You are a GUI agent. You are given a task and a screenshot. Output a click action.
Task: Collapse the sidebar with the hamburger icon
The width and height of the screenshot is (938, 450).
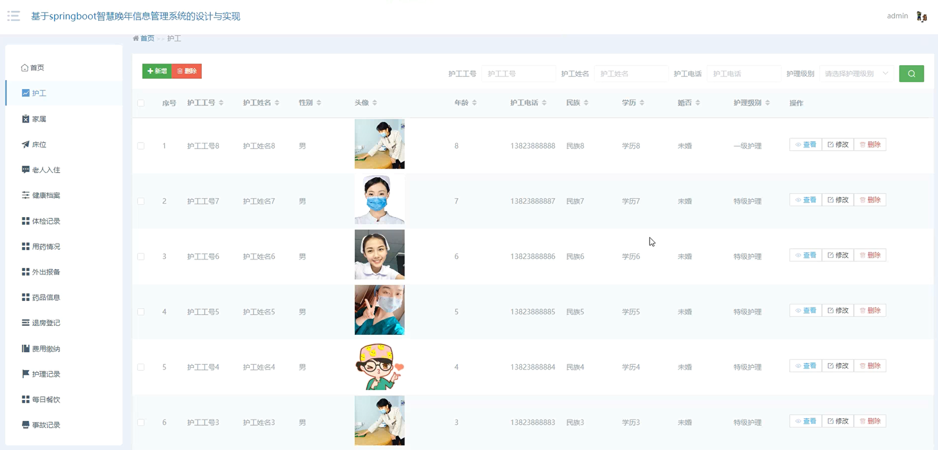coord(14,16)
